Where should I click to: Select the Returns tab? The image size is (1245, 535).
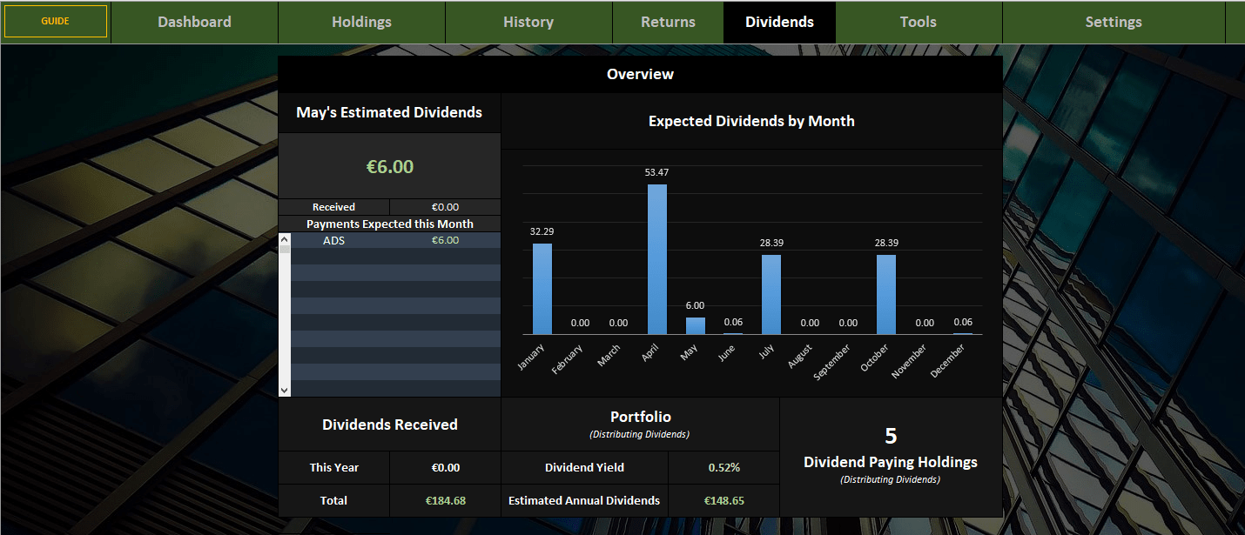coord(668,22)
